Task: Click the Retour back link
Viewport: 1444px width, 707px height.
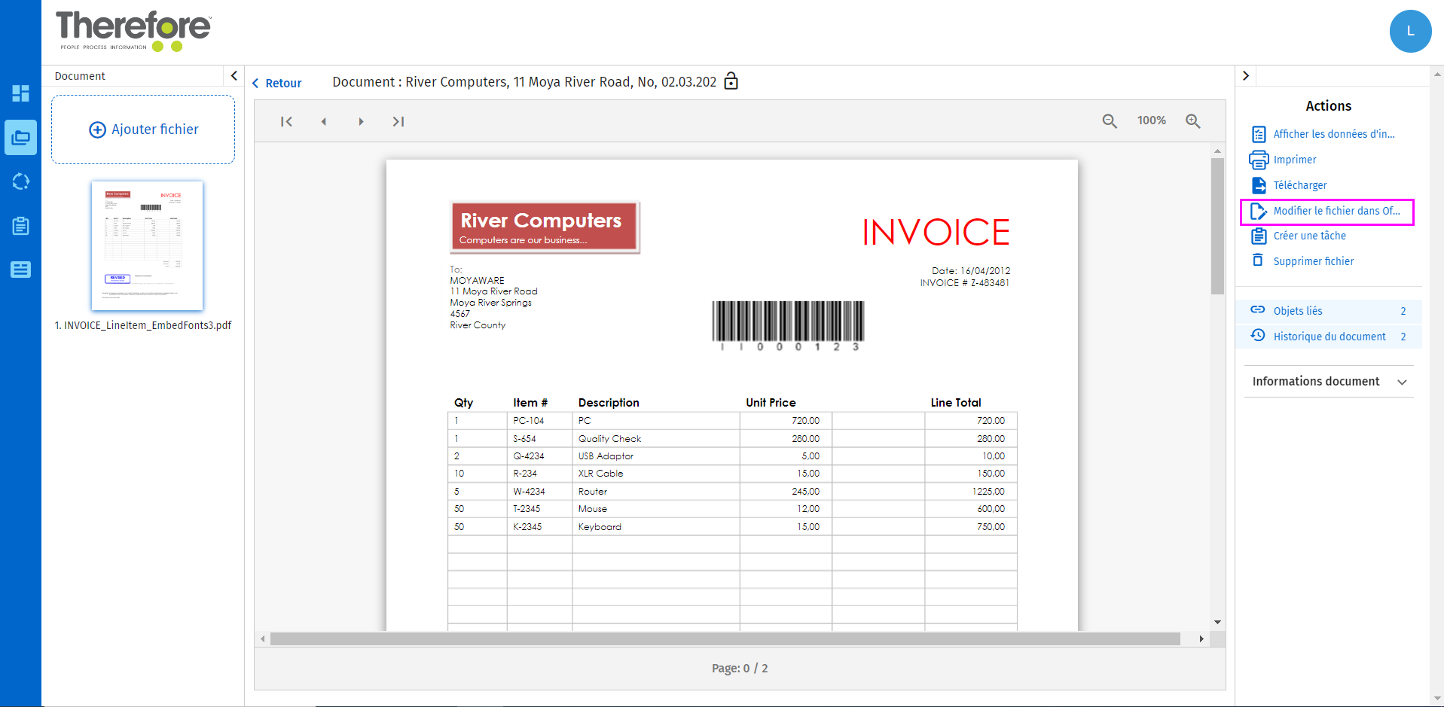Action: pyautogui.click(x=277, y=83)
